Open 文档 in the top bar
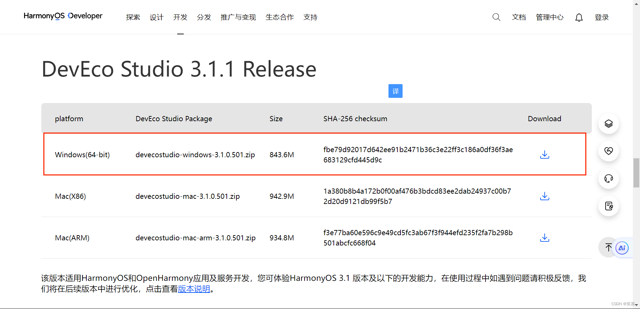The width and height of the screenshot is (640, 309). coord(519,17)
